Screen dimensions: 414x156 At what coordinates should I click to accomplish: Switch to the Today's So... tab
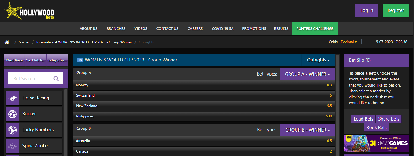click(x=57, y=60)
